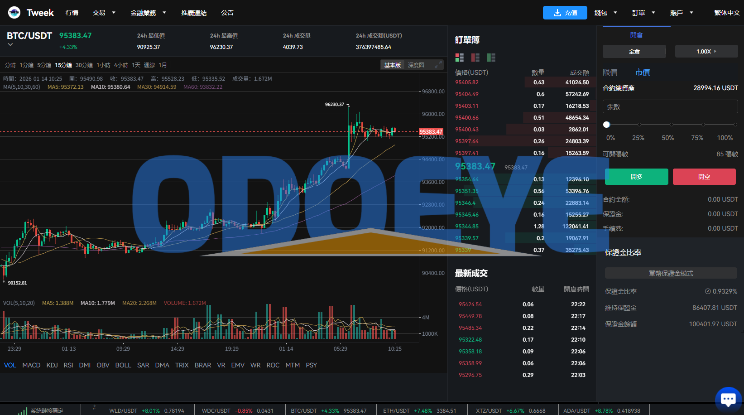
Task: Show sell orders only in order book
Action: pyautogui.click(x=475, y=58)
